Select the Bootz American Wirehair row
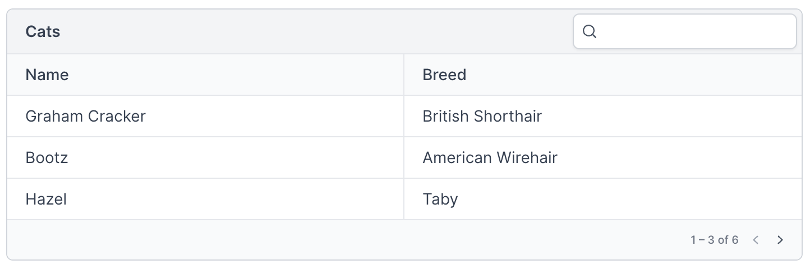 pos(404,157)
